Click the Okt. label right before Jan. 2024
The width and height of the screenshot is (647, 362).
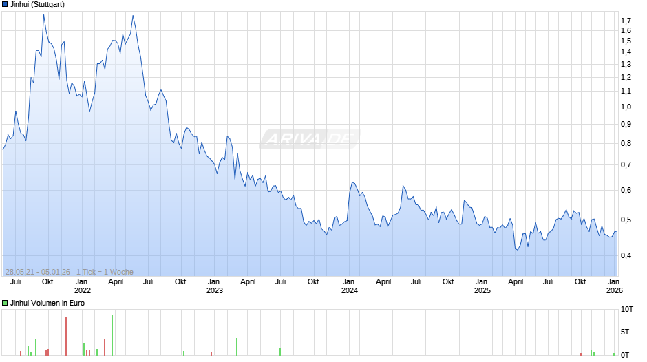pyautogui.click(x=314, y=282)
